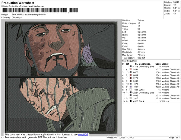Click thread code '1032' in row 8

point(158,87)
